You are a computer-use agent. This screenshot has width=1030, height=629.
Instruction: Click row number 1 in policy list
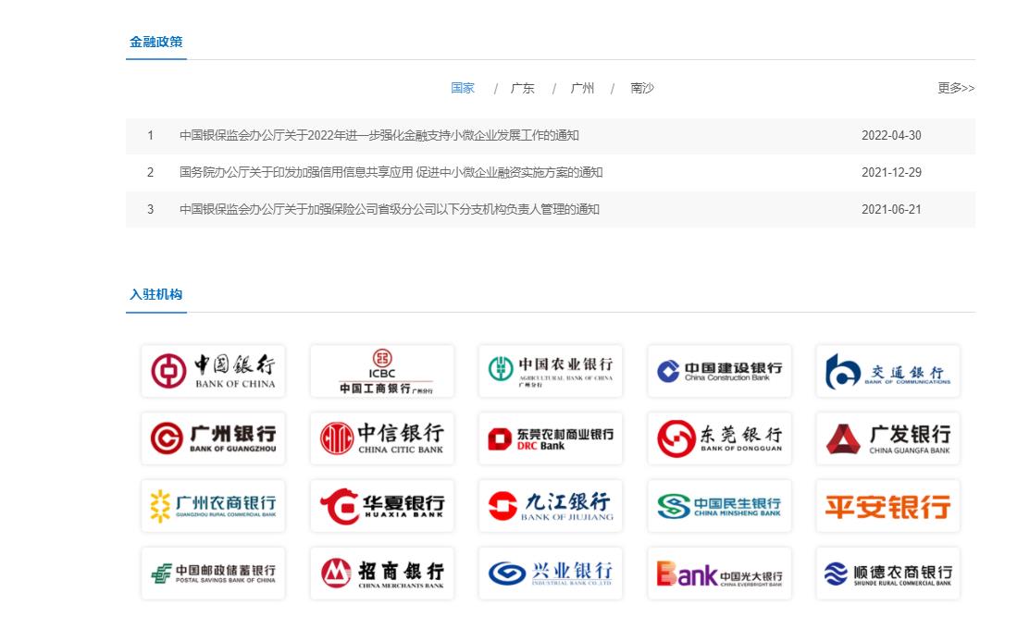[151, 135]
